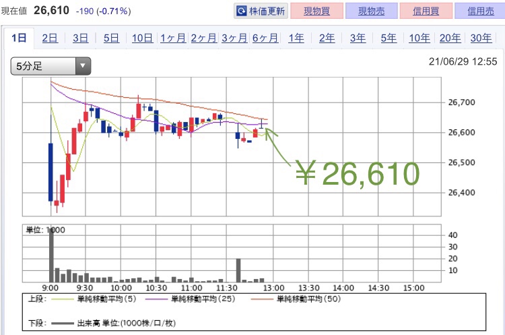Show the 6ヶ月 chart range
This screenshot has width=505, height=335.
point(265,38)
